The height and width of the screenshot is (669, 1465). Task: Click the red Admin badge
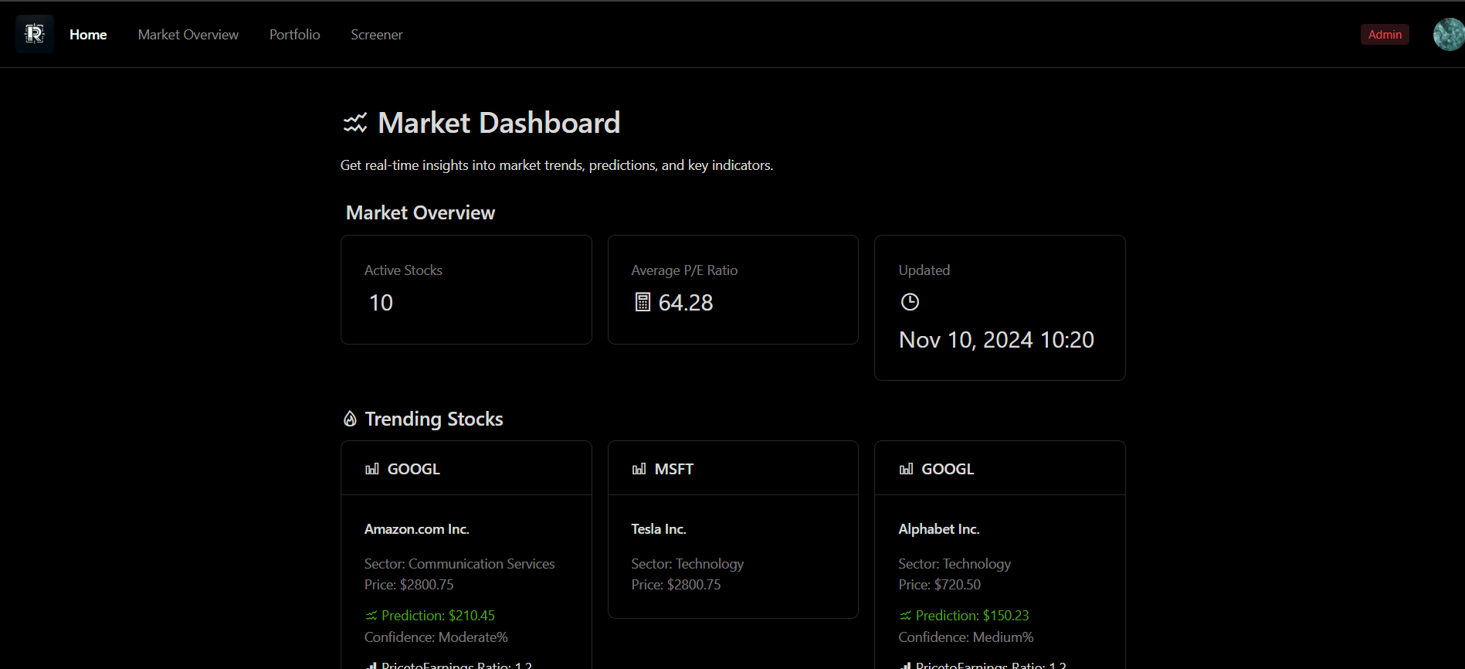click(1385, 35)
